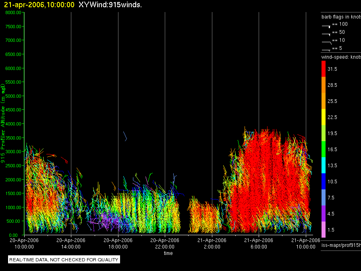Click the red 31.5 knots color swatch
The height and width of the screenshot is (271, 361).
pyautogui.click(x=324, y=69)
